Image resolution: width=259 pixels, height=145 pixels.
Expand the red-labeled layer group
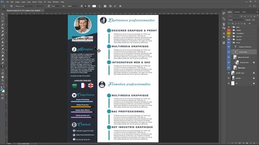231,30
